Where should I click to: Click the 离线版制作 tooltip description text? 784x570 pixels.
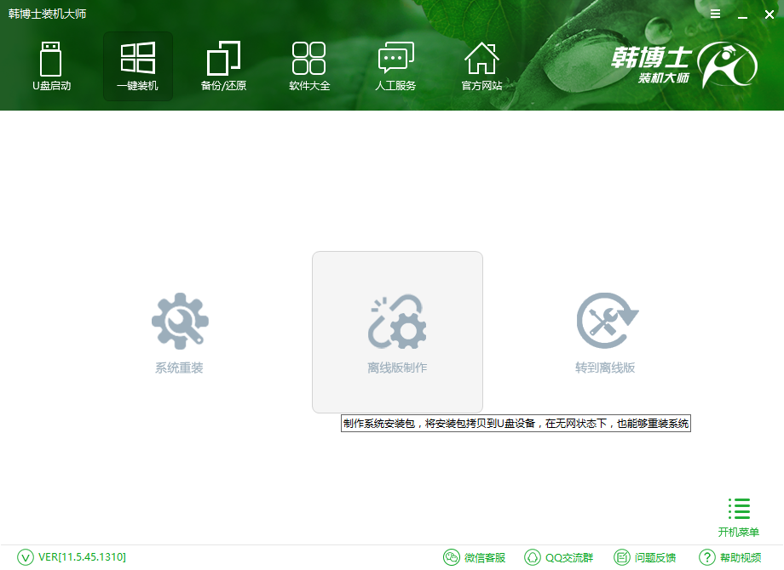(513, 423)
